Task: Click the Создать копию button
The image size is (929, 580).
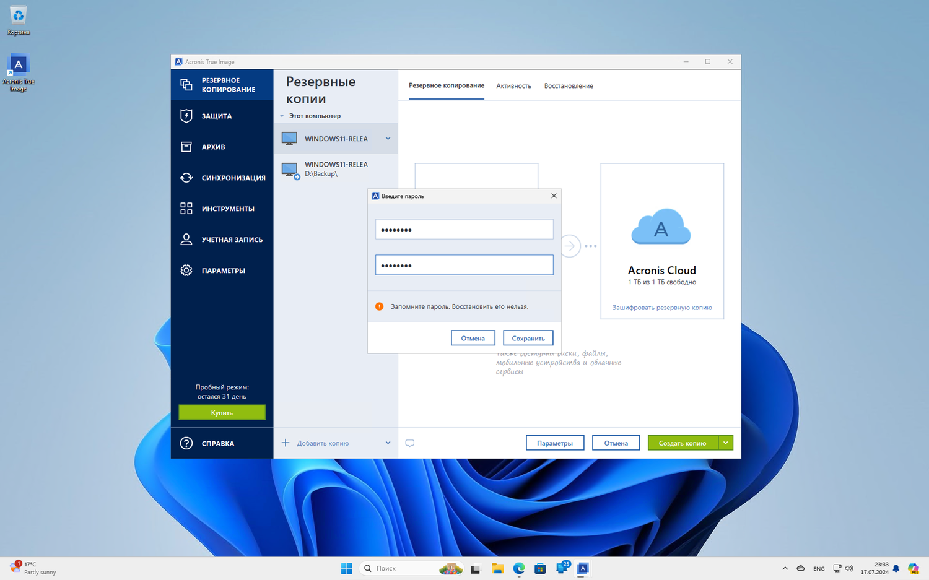Action: point(683,443)
